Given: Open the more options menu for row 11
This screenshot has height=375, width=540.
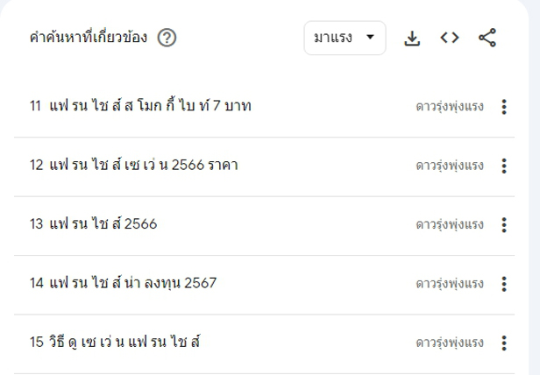Looking at the screenshot, I should pyautogui.click(x=504, y=107).
